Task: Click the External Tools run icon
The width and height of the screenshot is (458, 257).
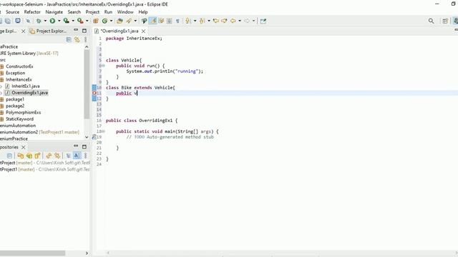Action: coord(80,21)
